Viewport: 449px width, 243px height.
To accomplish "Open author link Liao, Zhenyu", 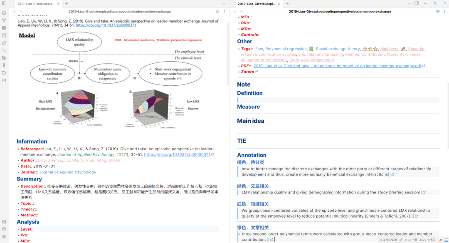I will pos(50,161).
